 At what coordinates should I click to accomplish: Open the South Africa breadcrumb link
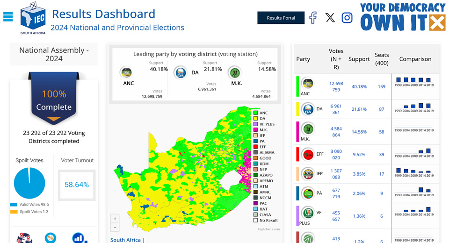125,240
